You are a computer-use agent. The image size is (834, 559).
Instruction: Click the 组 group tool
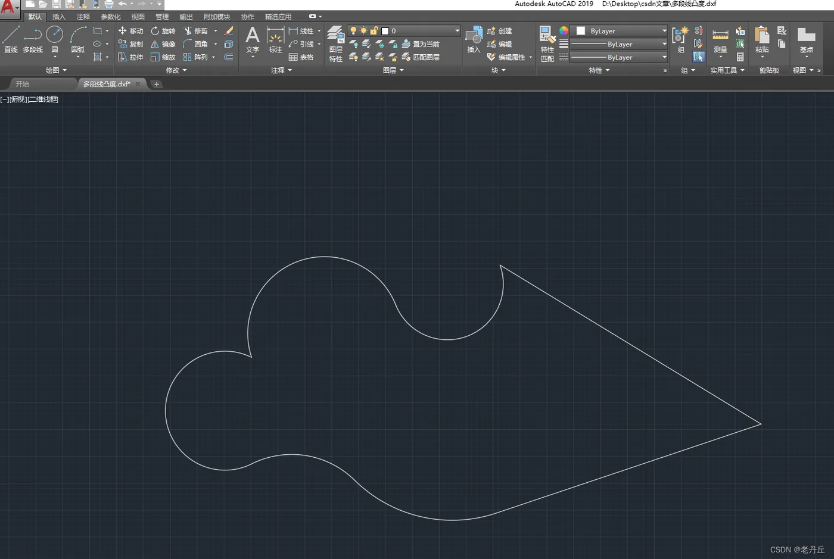[680, 39]
